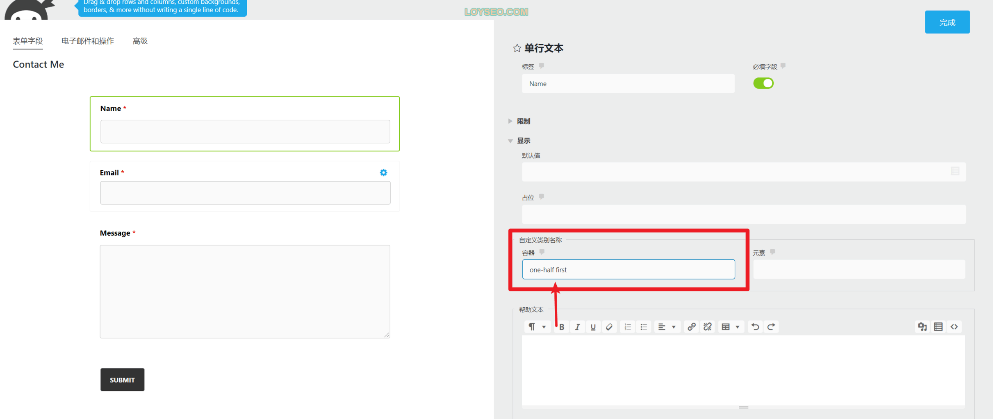Toggle bold formatting in help text editor

(562, 327)
